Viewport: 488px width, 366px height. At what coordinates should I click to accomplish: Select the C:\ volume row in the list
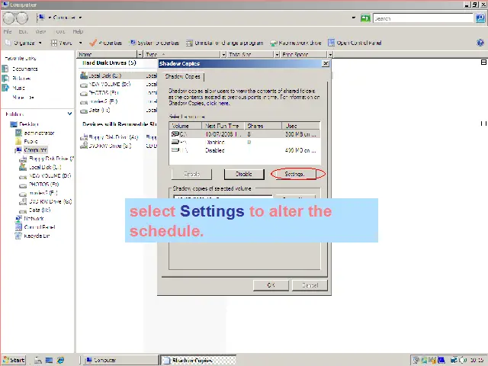pyautogui.click(x=244, y=134)
